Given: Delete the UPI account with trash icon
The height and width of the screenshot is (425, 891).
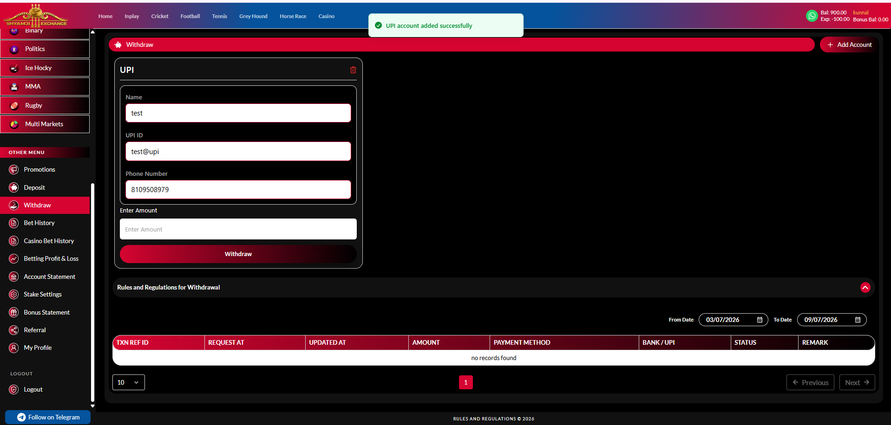Looking at the screenshot, I should point(353,70).
